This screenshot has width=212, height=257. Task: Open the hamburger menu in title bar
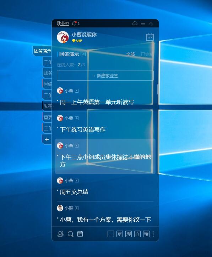pyautogui.click(x=143, y=23)
